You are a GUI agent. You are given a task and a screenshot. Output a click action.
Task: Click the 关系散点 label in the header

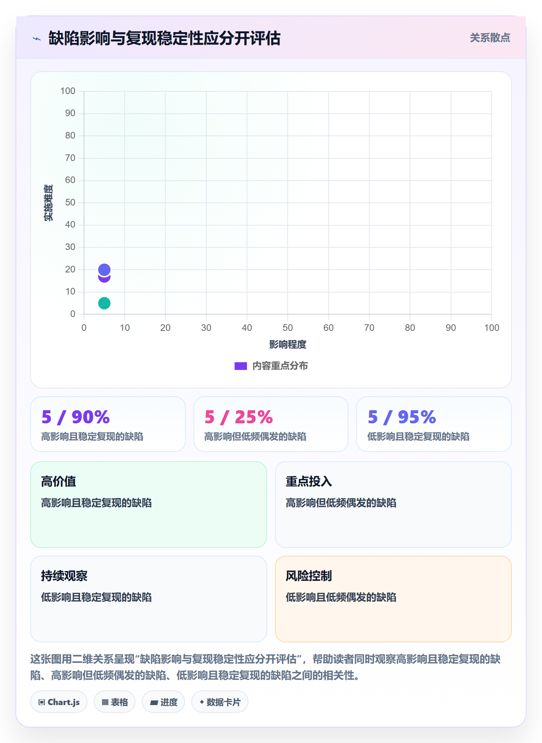pos(490,38)
